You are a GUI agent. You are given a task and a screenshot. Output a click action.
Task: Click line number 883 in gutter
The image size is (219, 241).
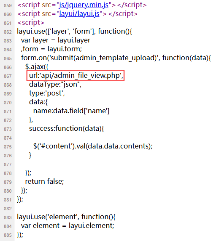pos(8,217)
